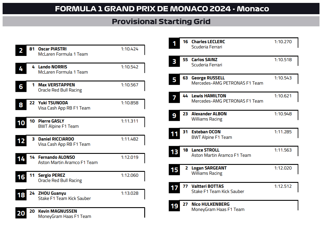Select Carlos SAINZ entry
Screen dimensions: 325x226
[233, 61]
